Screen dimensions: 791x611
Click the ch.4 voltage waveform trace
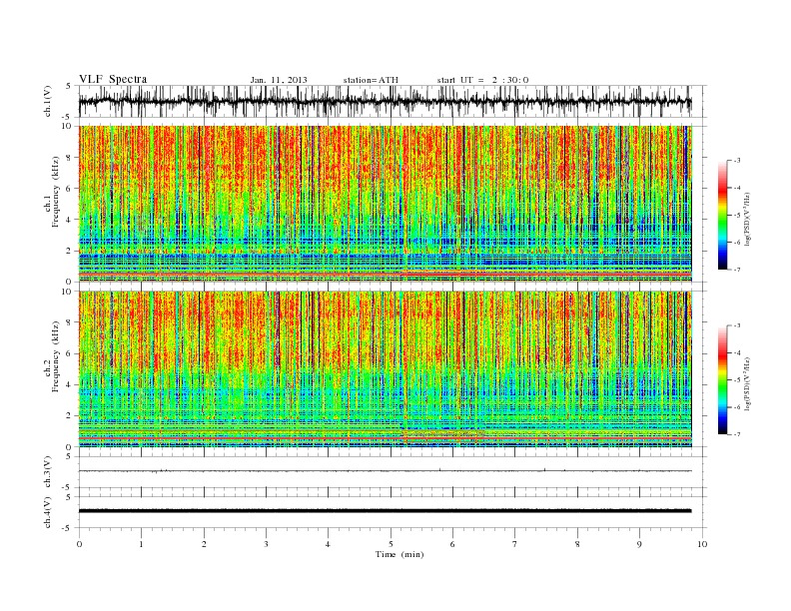(386, 511)
